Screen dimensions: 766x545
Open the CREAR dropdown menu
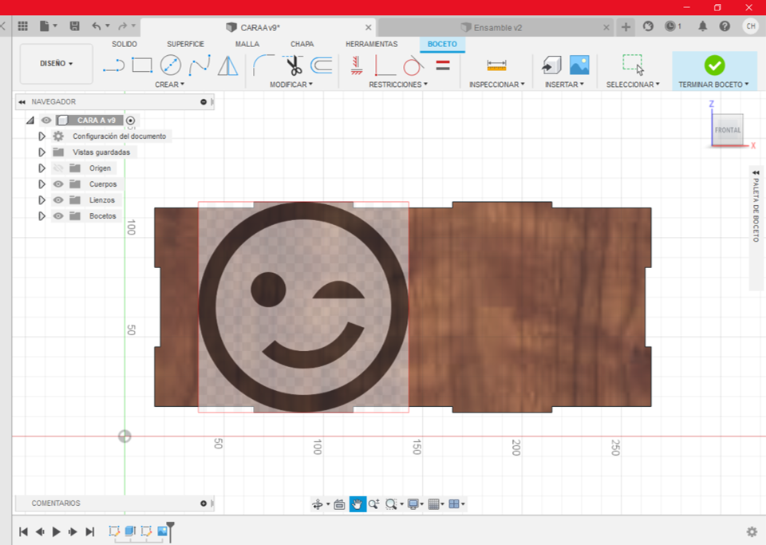[170, 85]
